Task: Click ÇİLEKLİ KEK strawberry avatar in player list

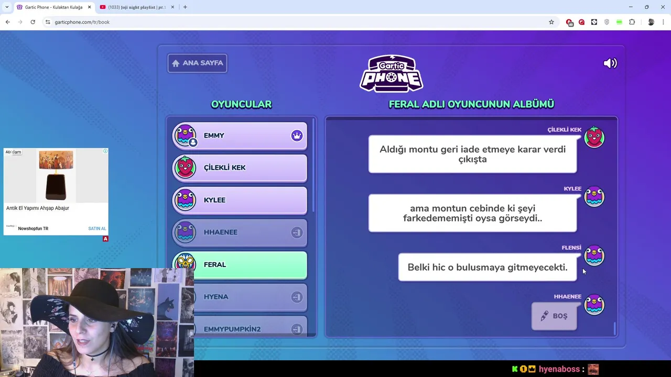Action: (185, 167)
